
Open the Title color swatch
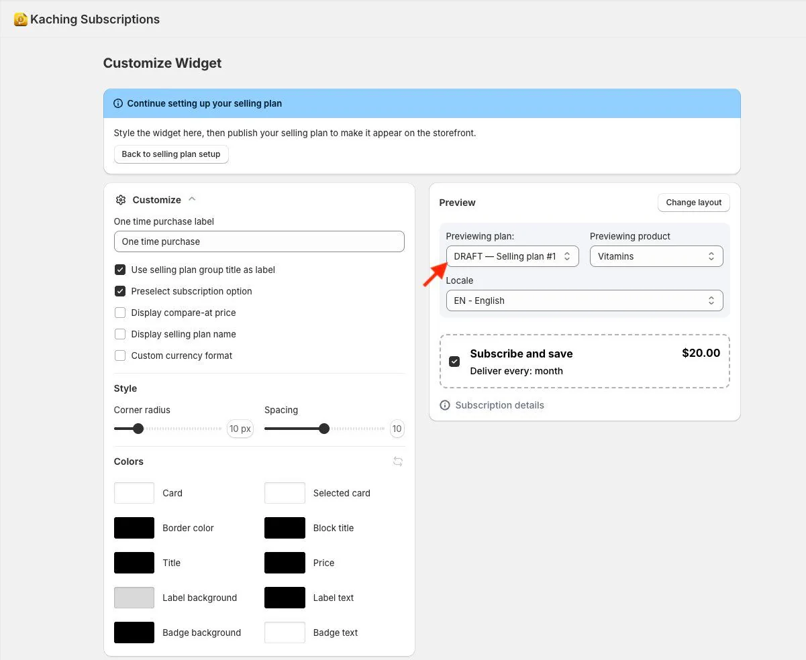[x=134, y=563]
